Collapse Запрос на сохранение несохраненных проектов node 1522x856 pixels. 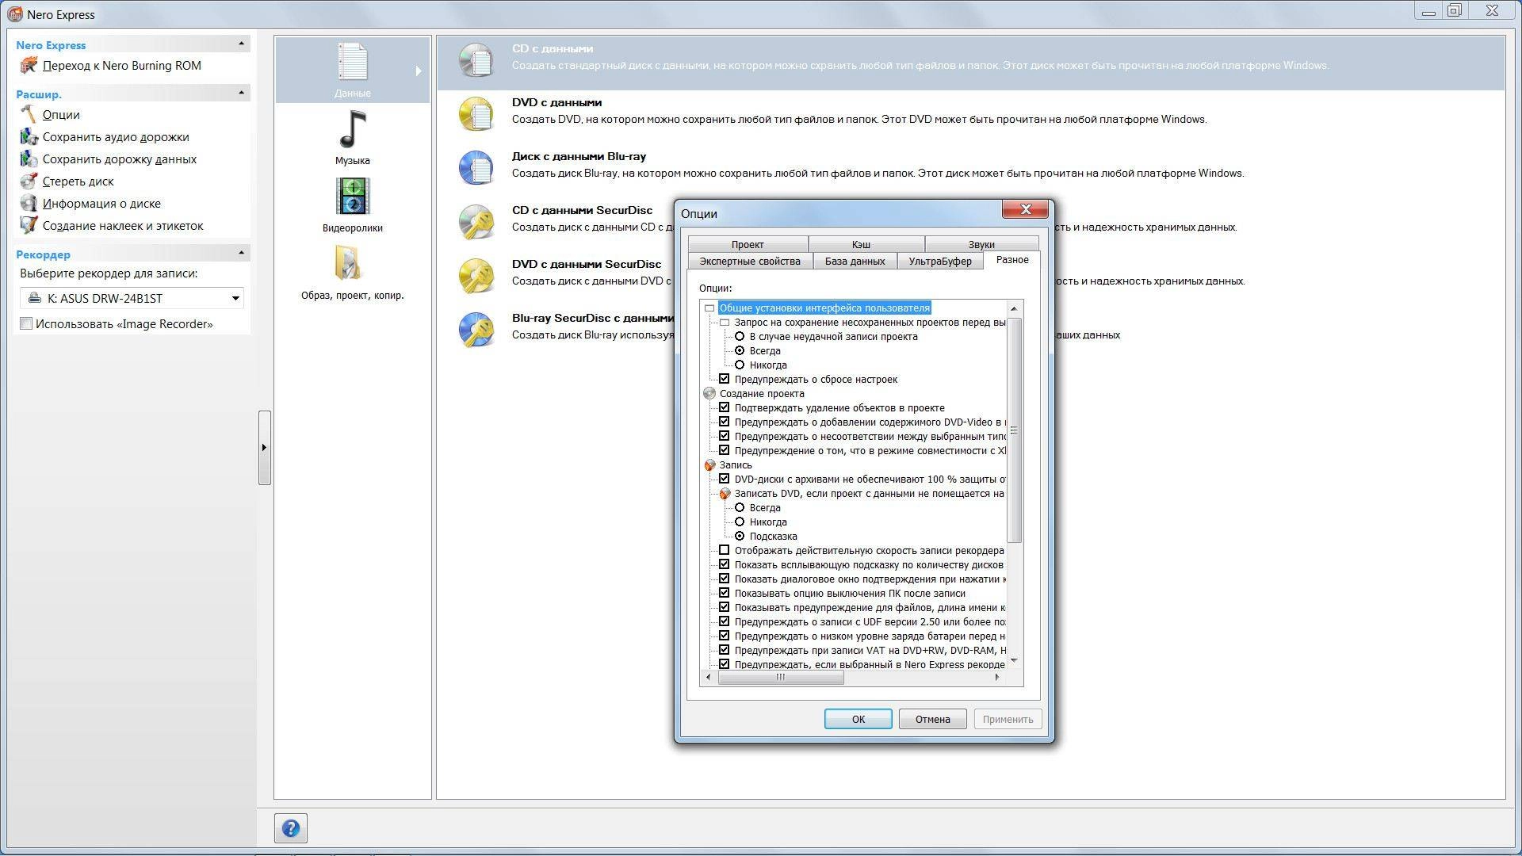(x=725, y=323)
